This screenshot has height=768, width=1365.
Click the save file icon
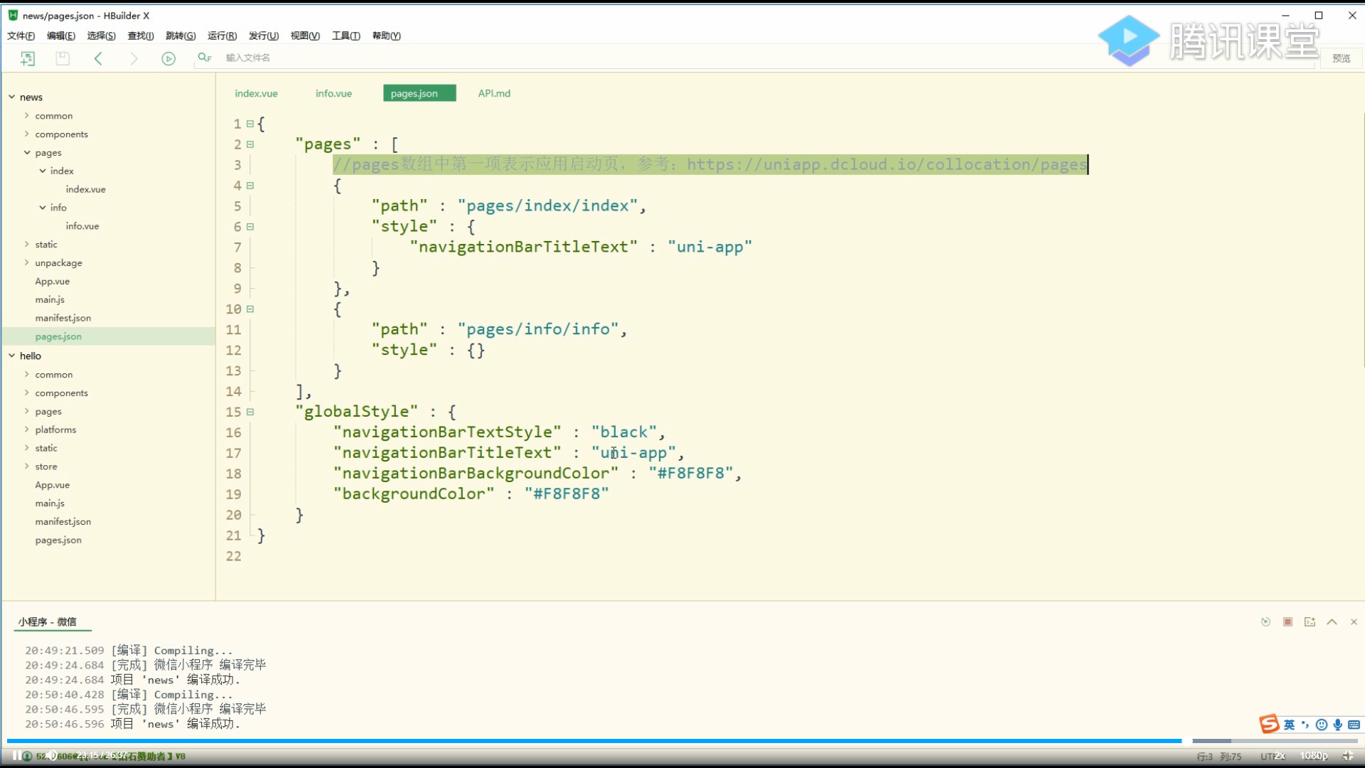coord(63,58)
